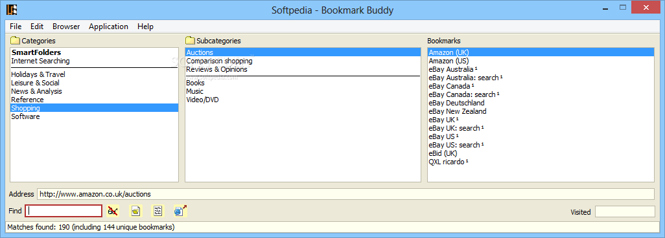Select QXL ricardo bookmark
The image size is (665, 238).
pyautogui.click(x=541, y=162)
